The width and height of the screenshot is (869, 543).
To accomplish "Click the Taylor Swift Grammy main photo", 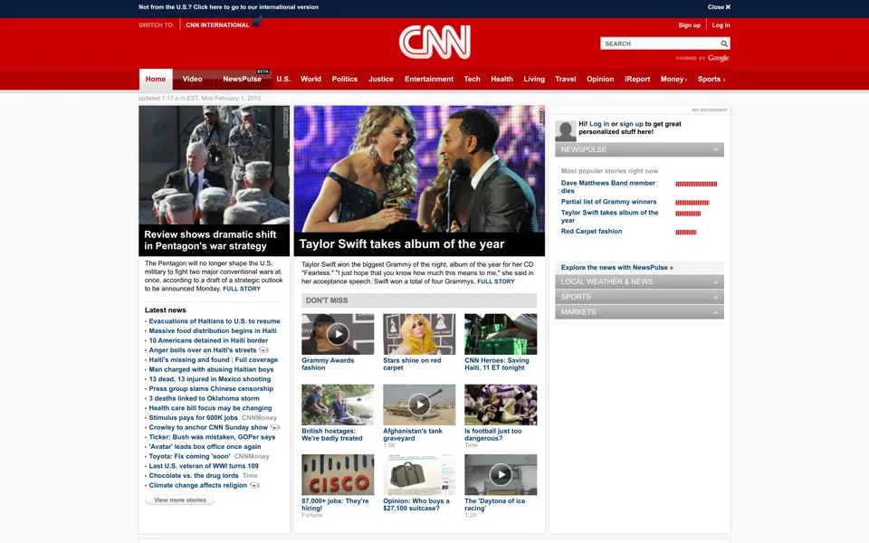I will [419, 169].
